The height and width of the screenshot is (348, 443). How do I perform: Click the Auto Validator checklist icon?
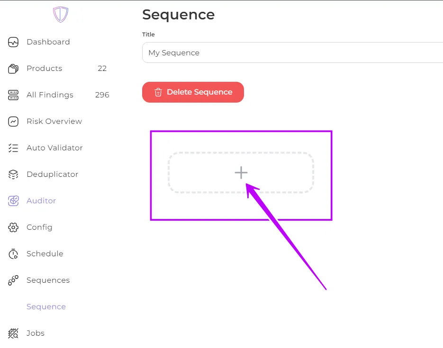click(13, 148)
